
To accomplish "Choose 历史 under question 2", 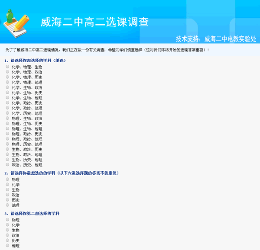I will [x=7, y=200].
